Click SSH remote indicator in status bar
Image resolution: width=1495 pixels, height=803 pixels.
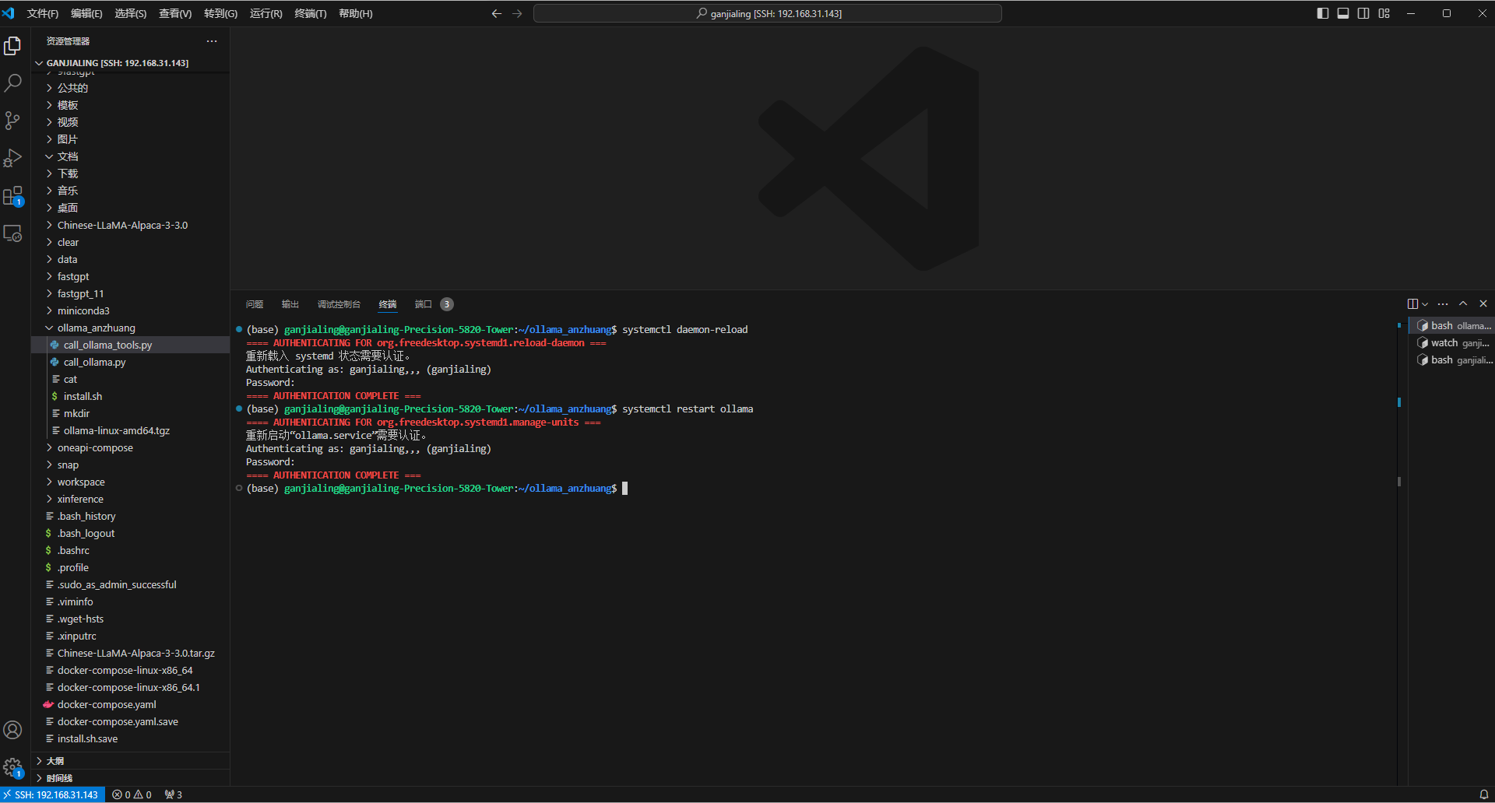[53, 794]
